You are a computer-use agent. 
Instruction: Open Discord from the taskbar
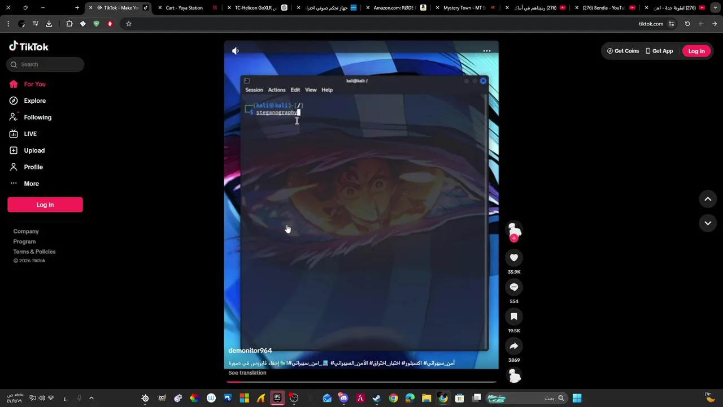343,398
